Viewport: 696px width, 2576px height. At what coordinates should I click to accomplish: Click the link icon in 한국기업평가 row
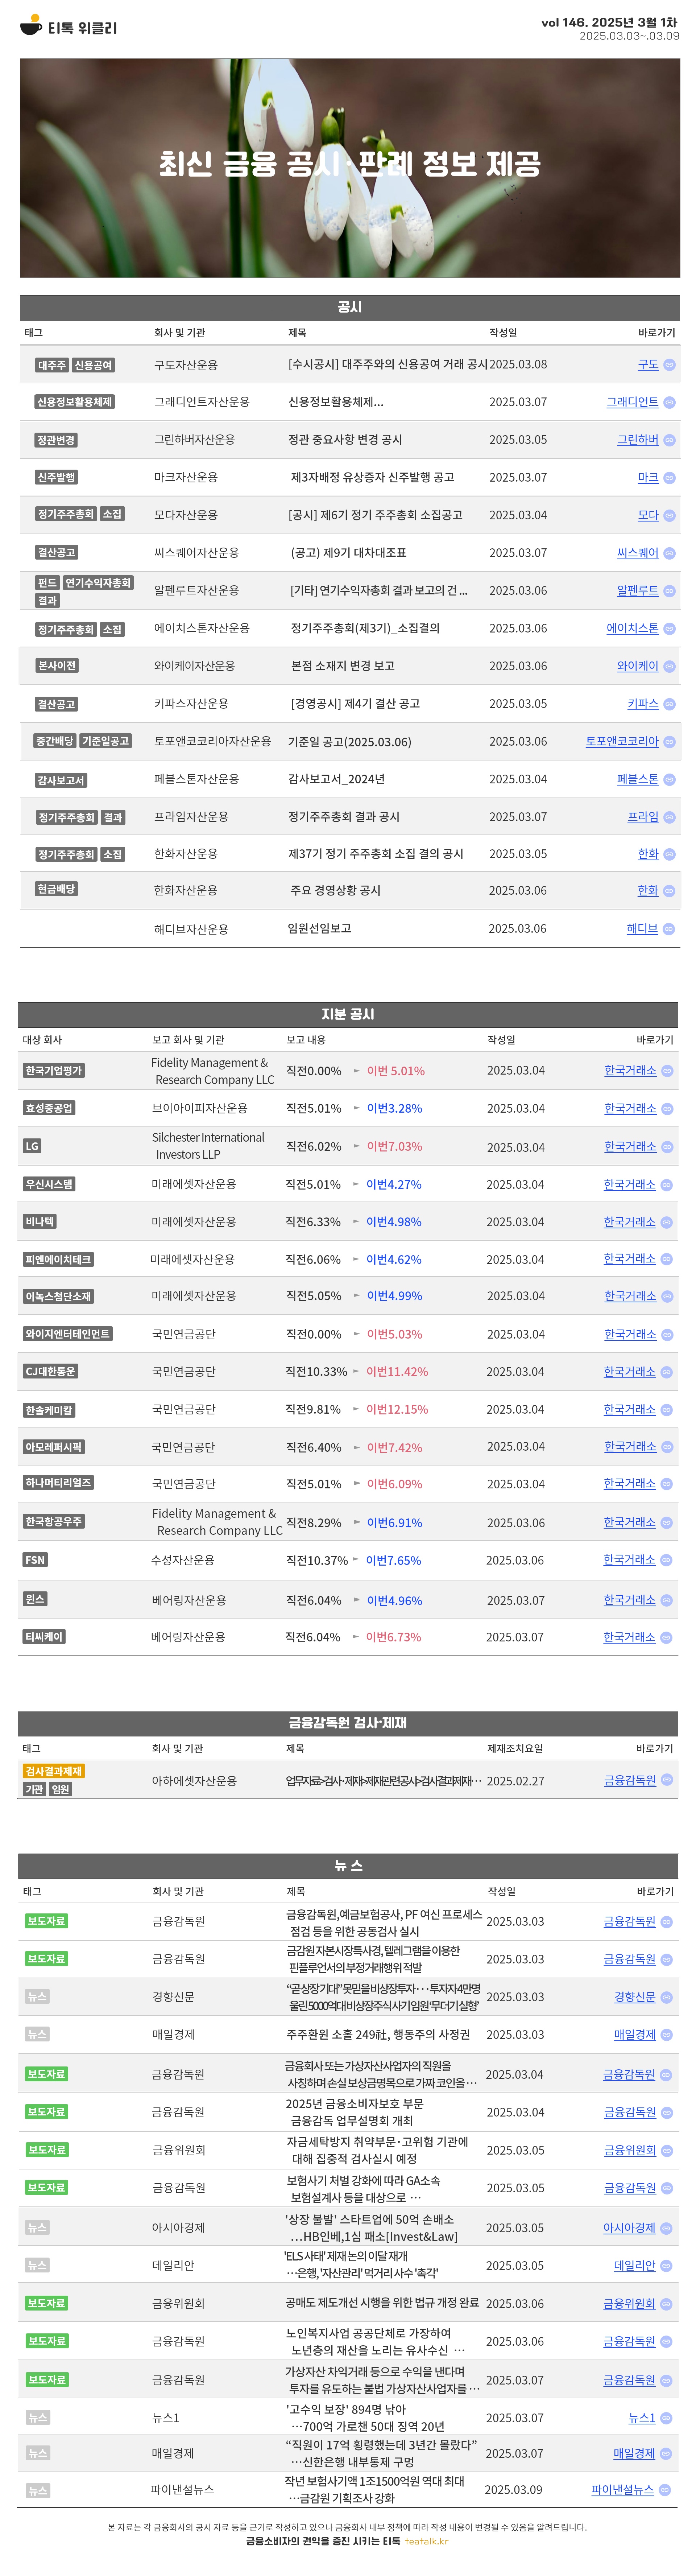point(667,1071)
